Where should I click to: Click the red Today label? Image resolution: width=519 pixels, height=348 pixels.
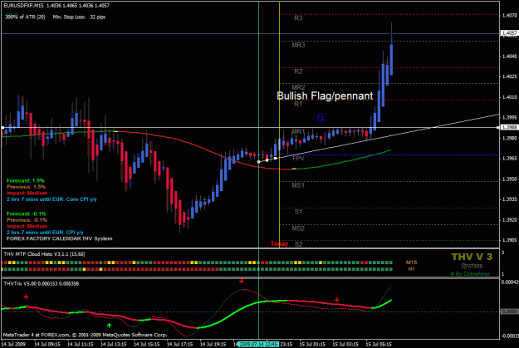pyautogui.click(x=279, y=244)
